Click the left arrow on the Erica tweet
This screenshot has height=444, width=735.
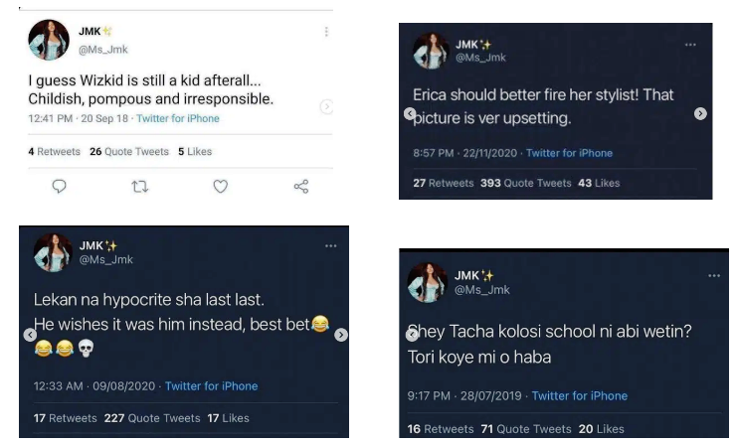[x=409, y=114]
